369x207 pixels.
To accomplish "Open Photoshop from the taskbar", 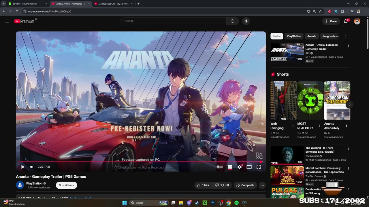I will 213,203.
